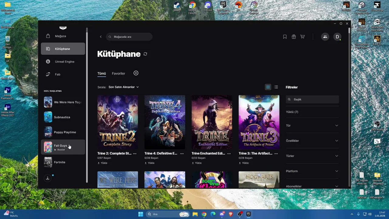Select Kütüphane in the sidebar
Image resolution: width=389 pixels, height=219 pixels.
pyautogui.click(x=63, y=49)
